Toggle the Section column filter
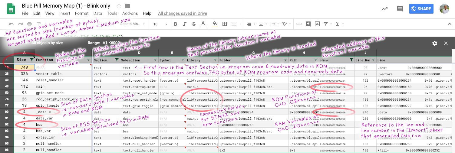455x153 pixels. (x=117, y=60)
